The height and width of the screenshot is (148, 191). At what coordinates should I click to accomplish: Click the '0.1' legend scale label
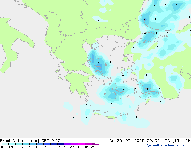click(x=3, y=147)
